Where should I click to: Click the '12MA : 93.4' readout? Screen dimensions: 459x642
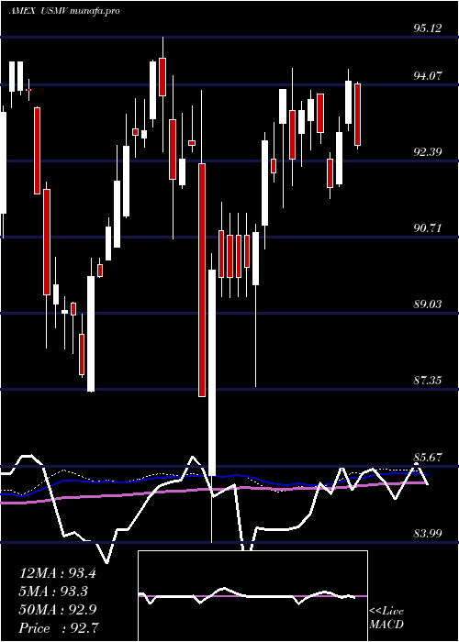(x=58, y=573)
